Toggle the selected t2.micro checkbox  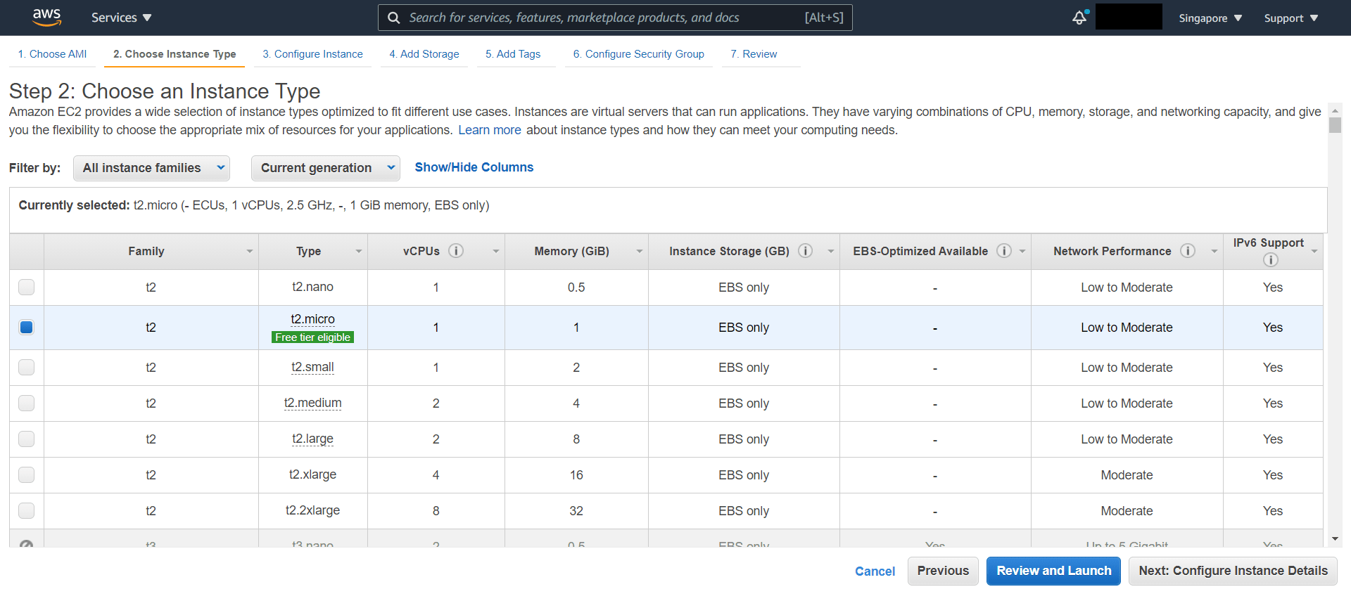tap(26, 327)
